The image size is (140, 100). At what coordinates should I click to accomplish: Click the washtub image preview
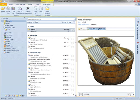106,61
